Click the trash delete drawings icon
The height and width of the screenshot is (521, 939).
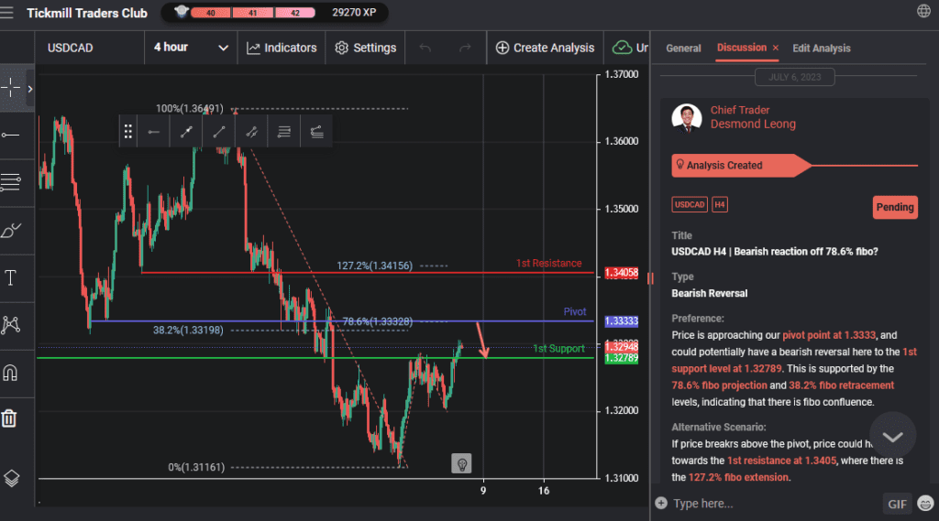(x=9, y=418)
